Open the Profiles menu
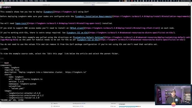The image size is (192, 108). 31,1
